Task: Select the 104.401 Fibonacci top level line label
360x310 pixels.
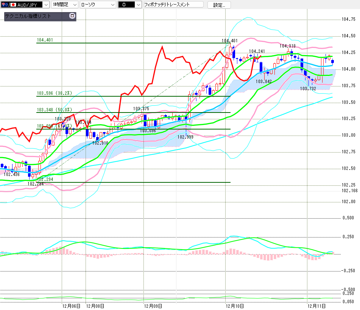Action: 44,40
